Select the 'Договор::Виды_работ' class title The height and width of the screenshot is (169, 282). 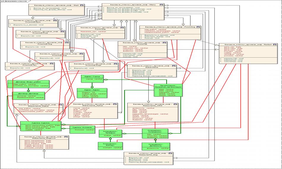tap(28, 82)
